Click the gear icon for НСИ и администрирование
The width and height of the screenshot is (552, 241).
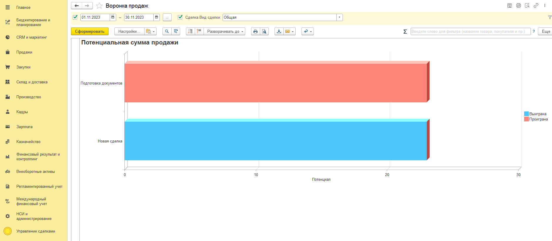(x=8, y=216)
